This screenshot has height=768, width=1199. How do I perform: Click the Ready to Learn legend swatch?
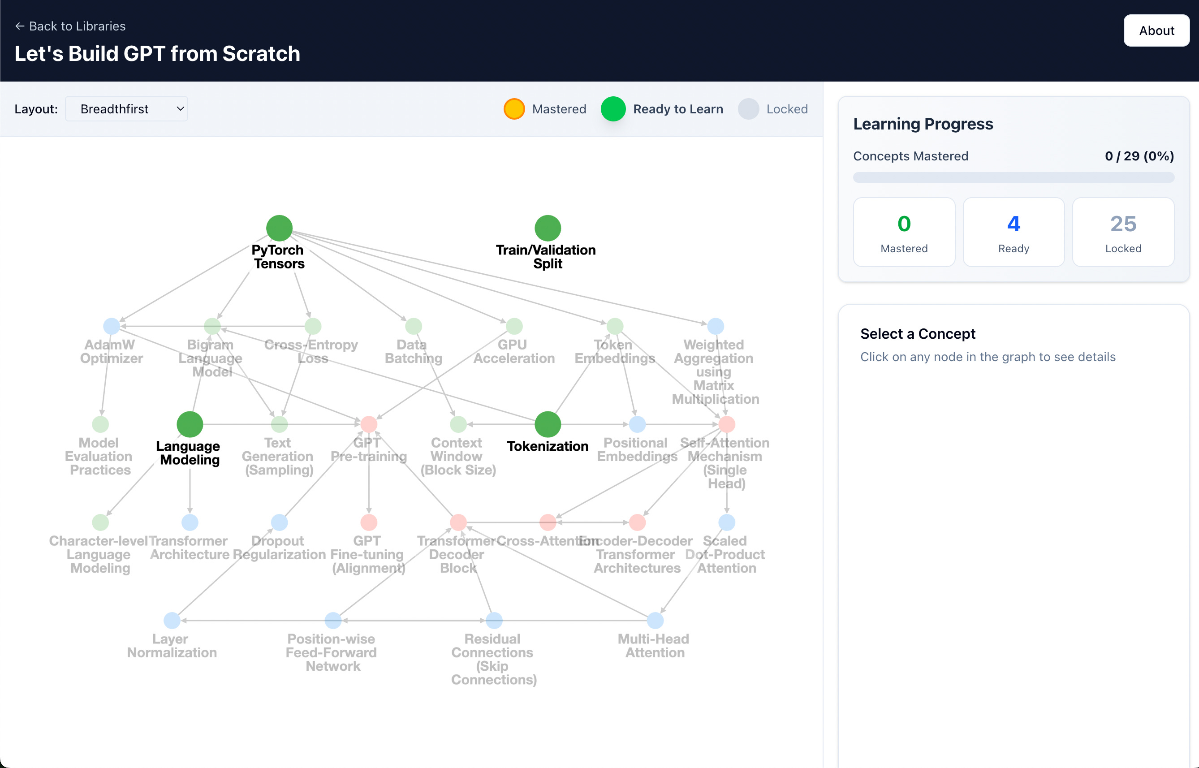click(x=612, y=109)
